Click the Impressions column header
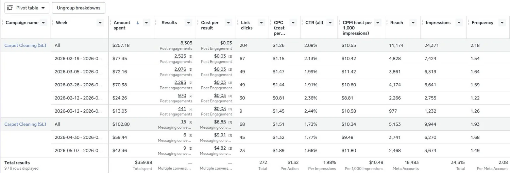510x173 pixels. [438, 23]
